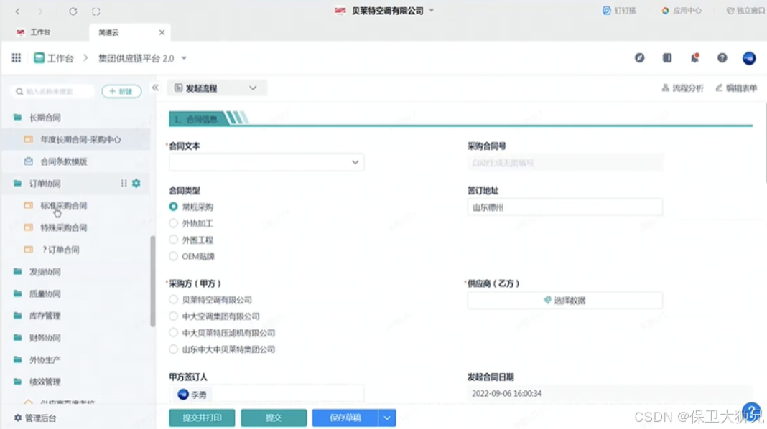Open notifications via the bell icon
This screenshot has width=767, height=429.
pos(695,58)
